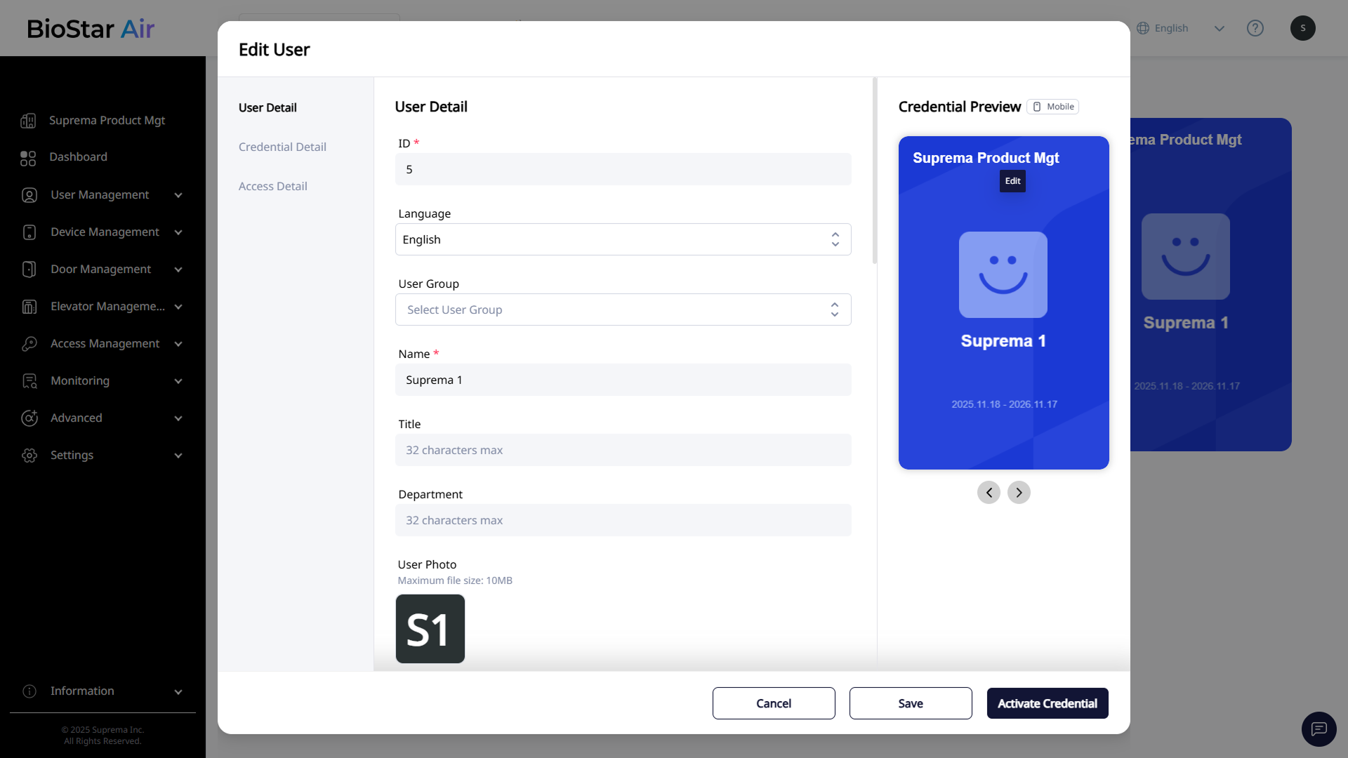This screenshot has width=1348, height=758.
Task: Open the Select User Group dropdown
Action: coord(623,310)
